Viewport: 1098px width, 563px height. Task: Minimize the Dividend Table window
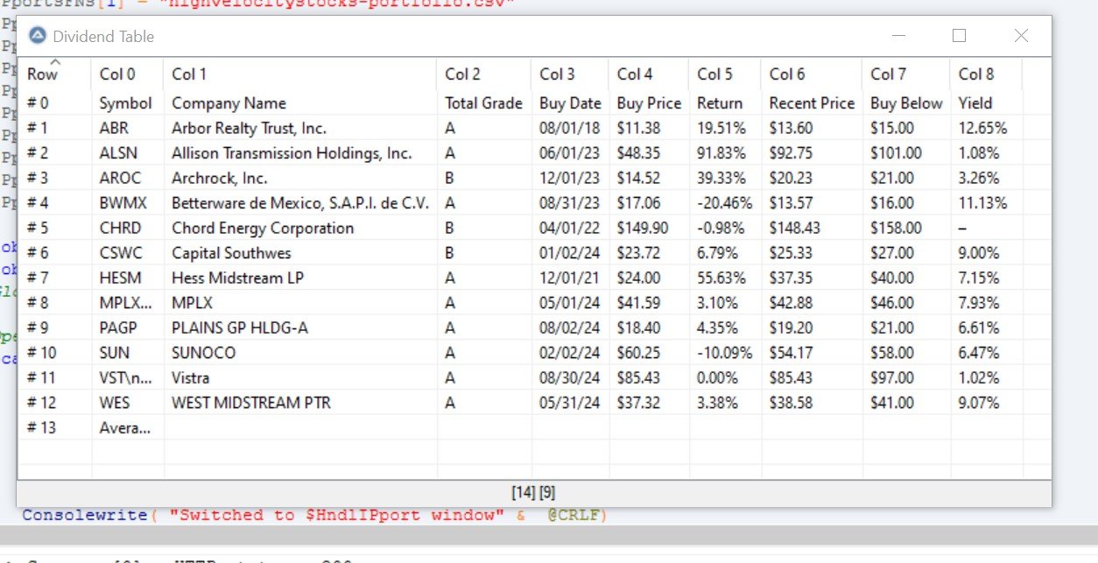coord(899,36)
